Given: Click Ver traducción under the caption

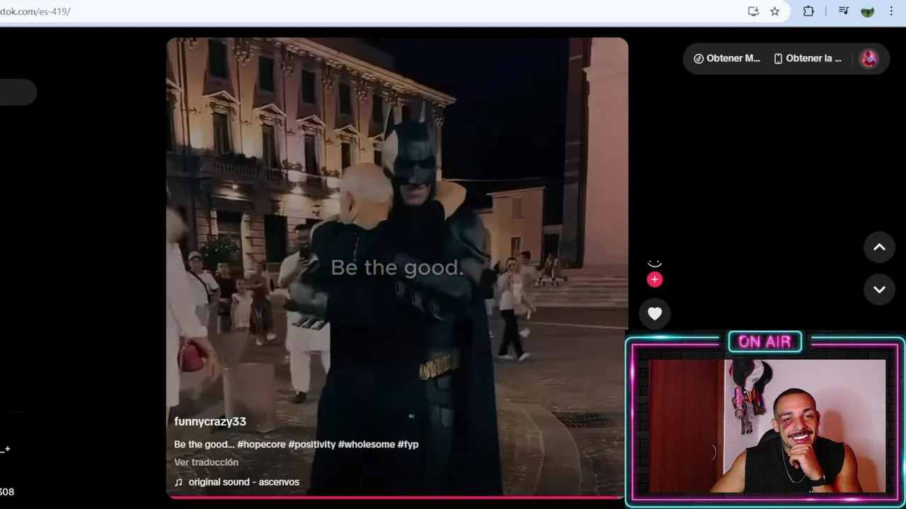Looking at the screenshot, I should (206, 462).
